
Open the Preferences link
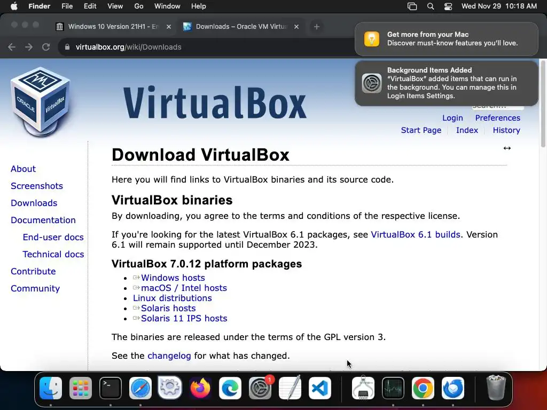[497, 118]
